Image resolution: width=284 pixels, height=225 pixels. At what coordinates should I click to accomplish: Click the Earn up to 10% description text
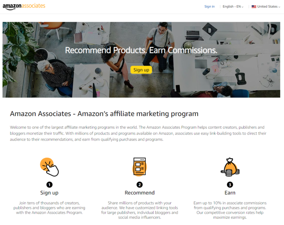[230, 210]
